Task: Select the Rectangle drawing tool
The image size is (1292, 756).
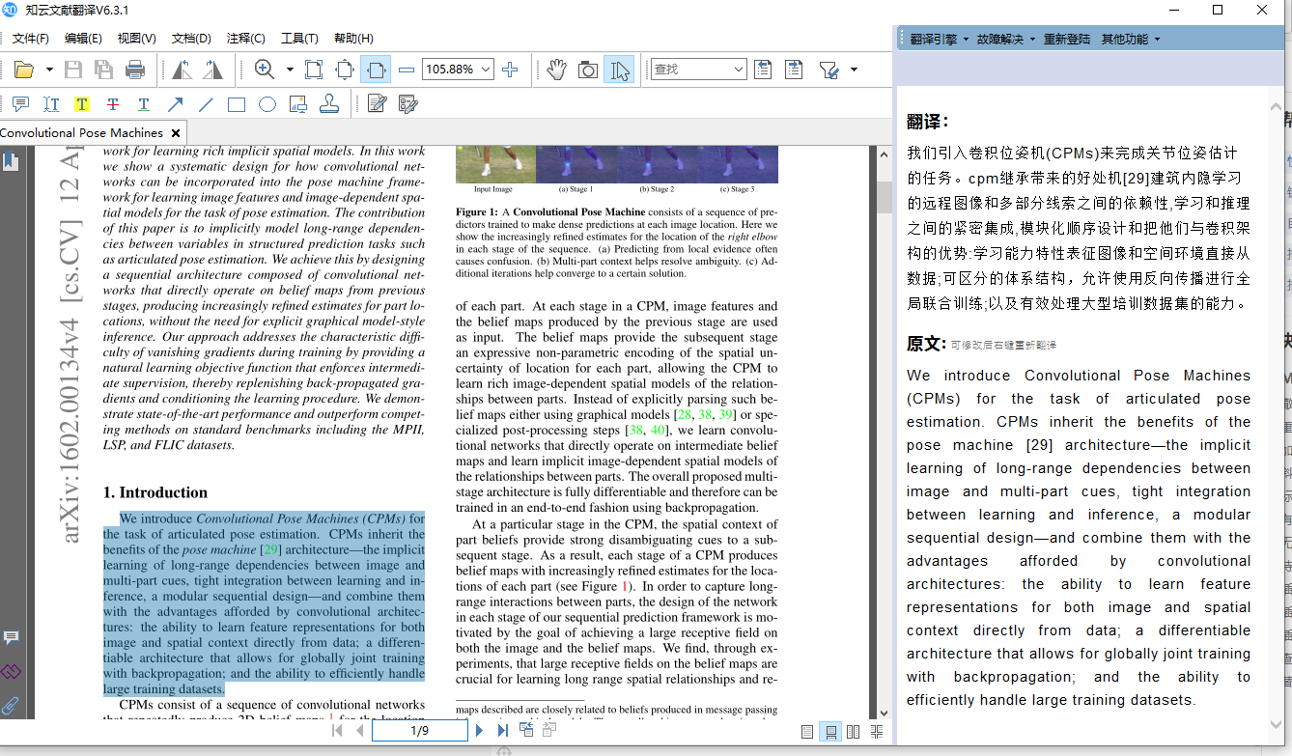Action: click(237, 104)
